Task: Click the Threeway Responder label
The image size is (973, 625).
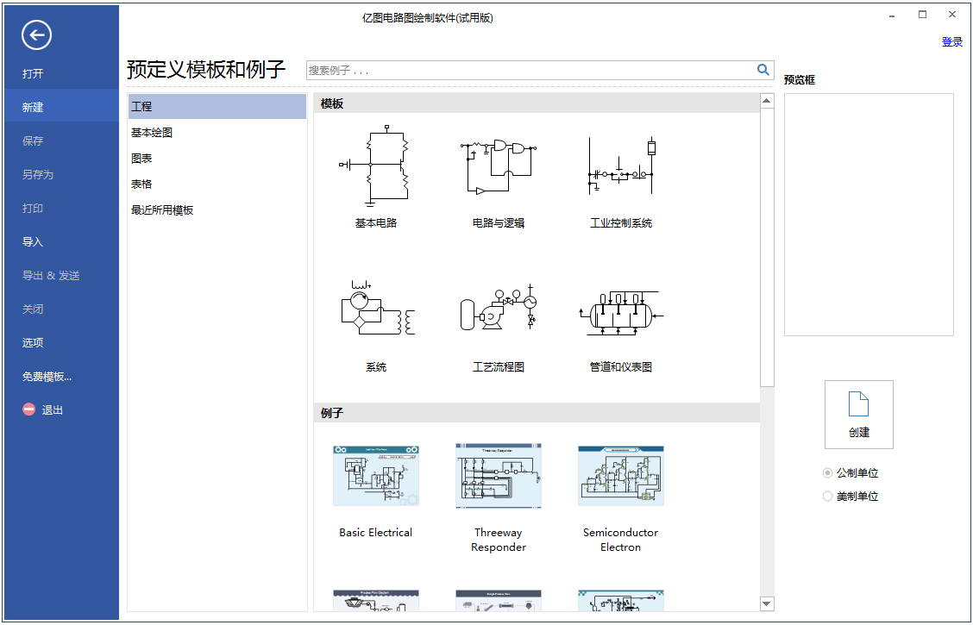Action: [x=499, y=540]
